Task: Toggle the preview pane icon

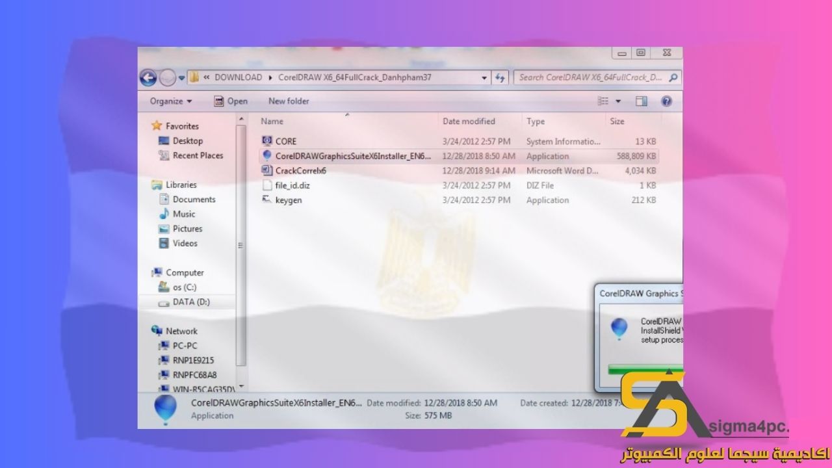Action: tap(642, 101)
